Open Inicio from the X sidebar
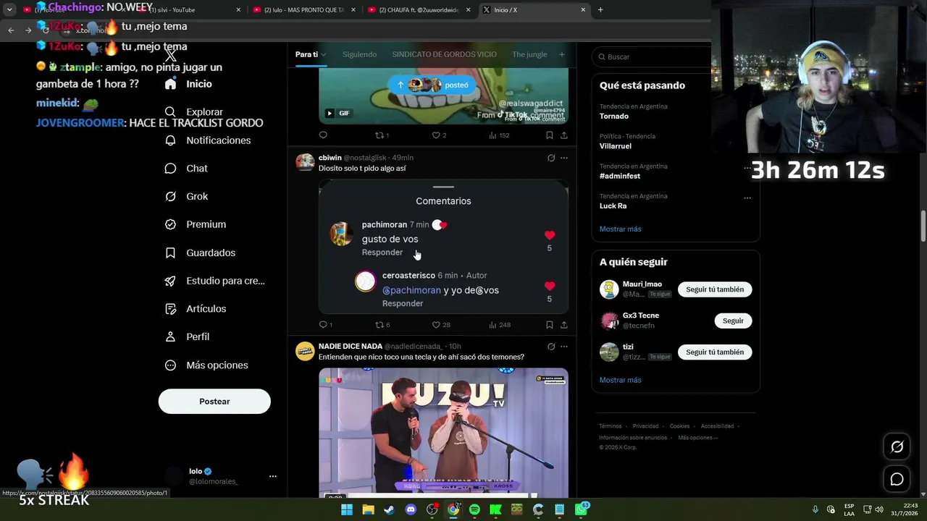The image size is (927, 521). click(188, 84)
